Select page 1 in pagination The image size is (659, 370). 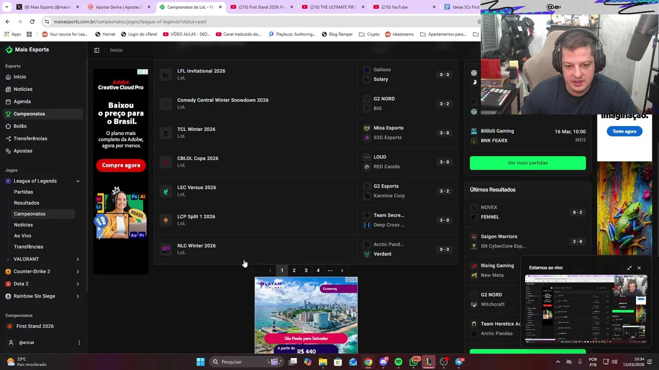click(x=282, y=270)
